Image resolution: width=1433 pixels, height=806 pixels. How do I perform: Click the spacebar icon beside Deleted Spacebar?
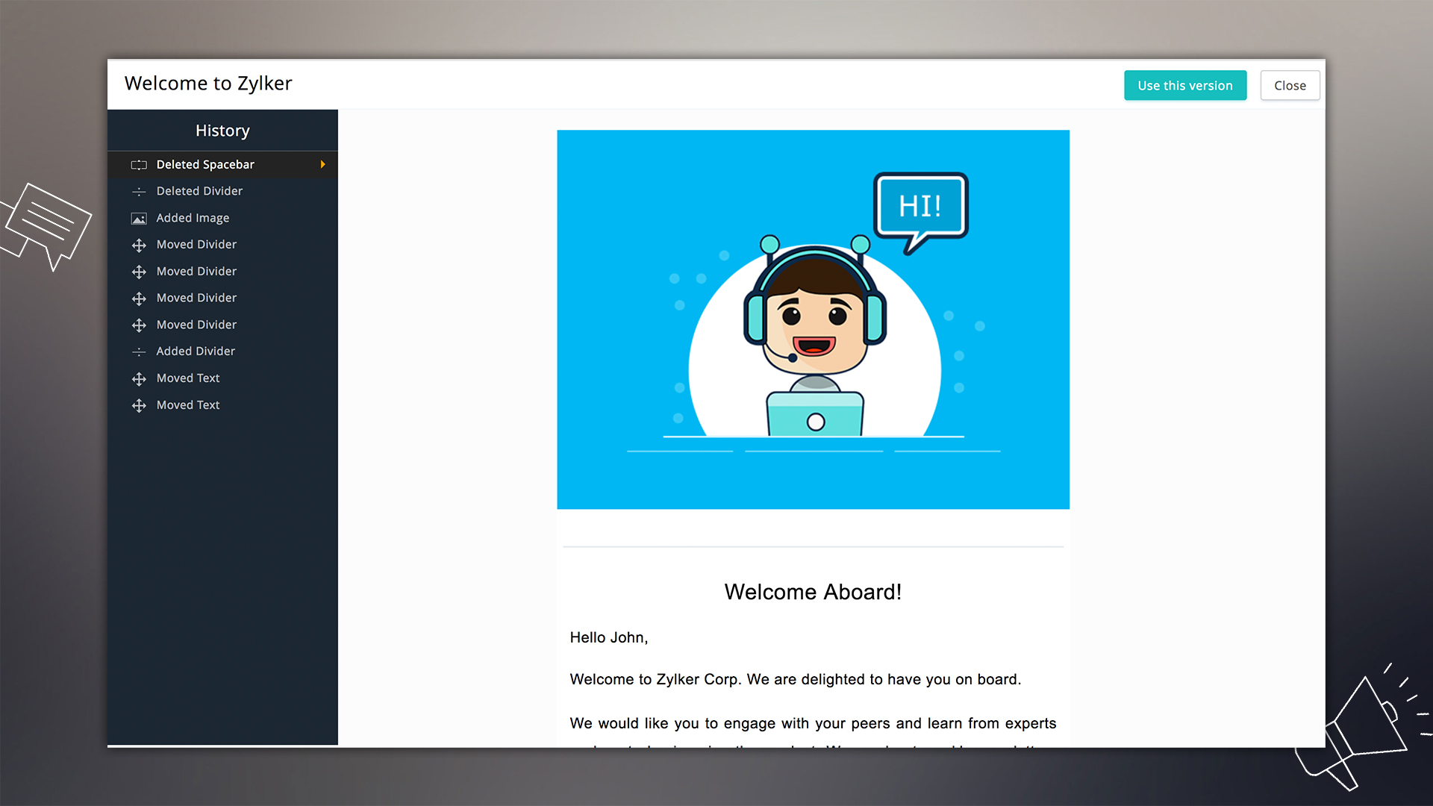tap(139, 165)
